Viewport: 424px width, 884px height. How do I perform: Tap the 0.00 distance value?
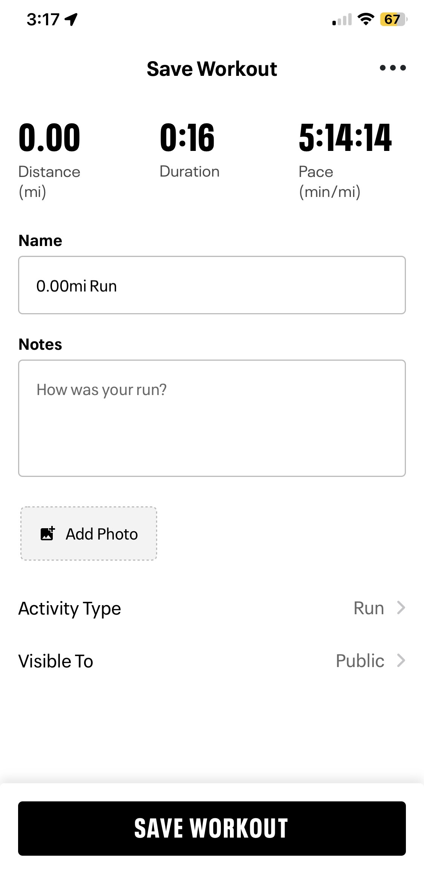[49, 138]
